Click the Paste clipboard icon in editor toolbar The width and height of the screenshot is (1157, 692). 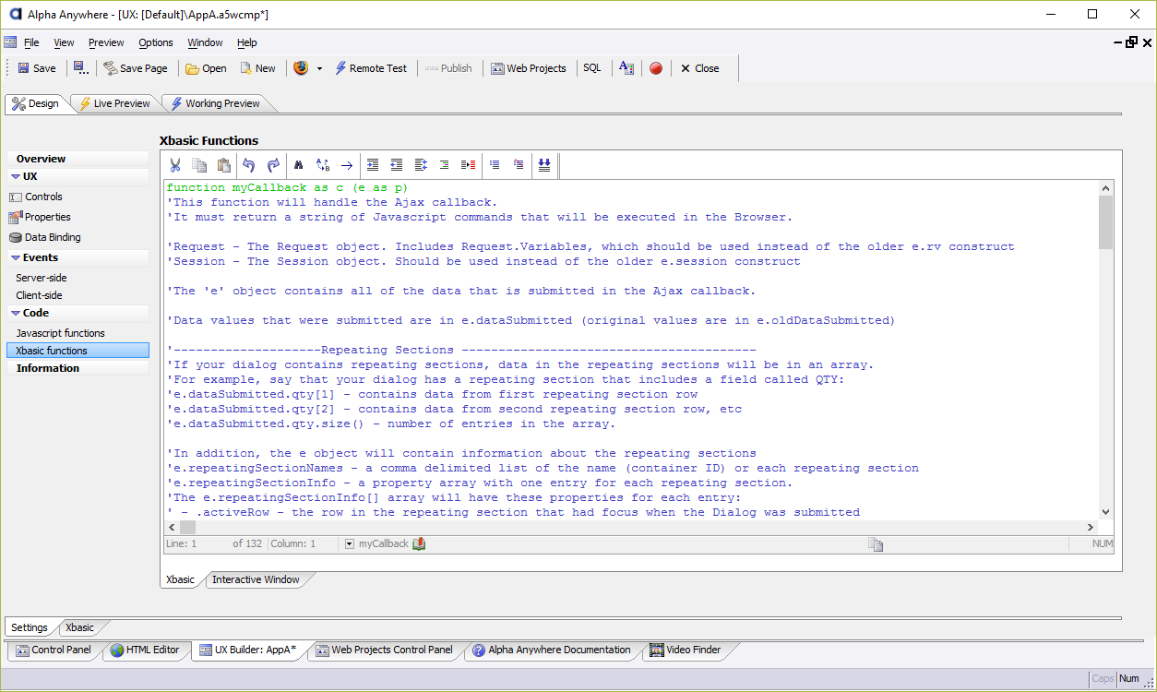point(223,165)
